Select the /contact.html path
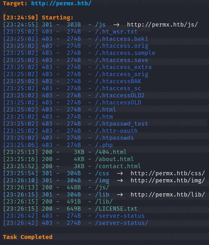Viewport: 209px width, 245px height. 118,166
